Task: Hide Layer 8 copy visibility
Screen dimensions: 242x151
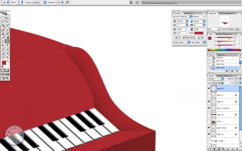Action: click(x=209, y=128)
